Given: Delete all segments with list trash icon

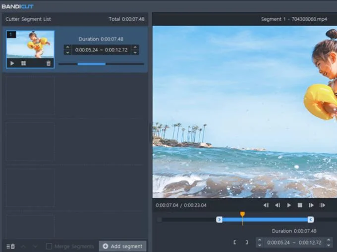Looking at the screenshot, I should pos(10,246).
